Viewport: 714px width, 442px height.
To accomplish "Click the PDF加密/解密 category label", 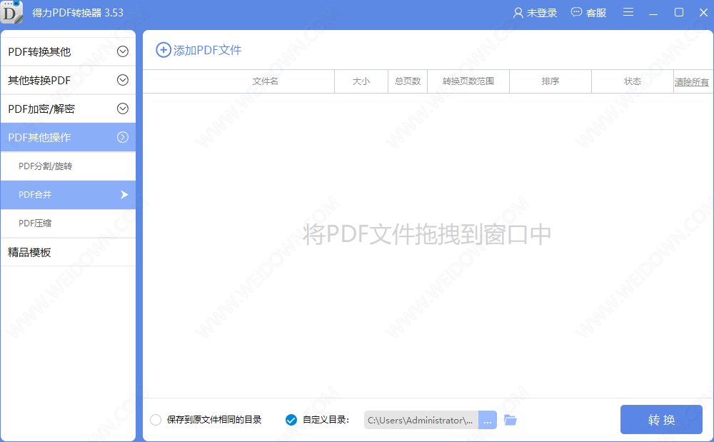I will [x=41, y=109].
